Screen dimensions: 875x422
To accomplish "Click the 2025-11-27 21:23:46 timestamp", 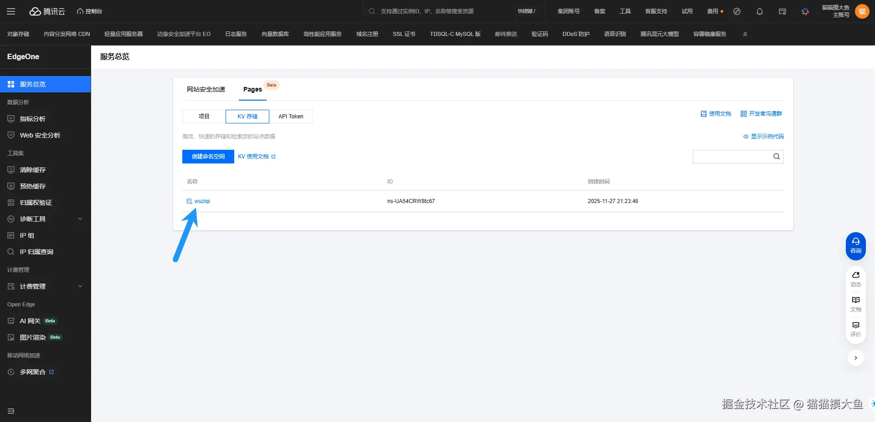I will [613, 201].
